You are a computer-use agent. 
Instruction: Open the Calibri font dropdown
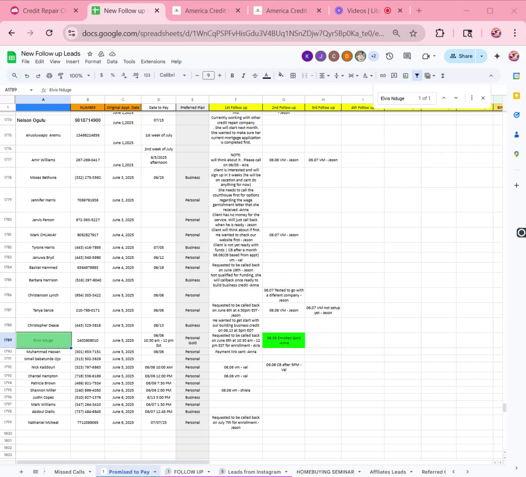pyautogui.click(x=173, y=76)
